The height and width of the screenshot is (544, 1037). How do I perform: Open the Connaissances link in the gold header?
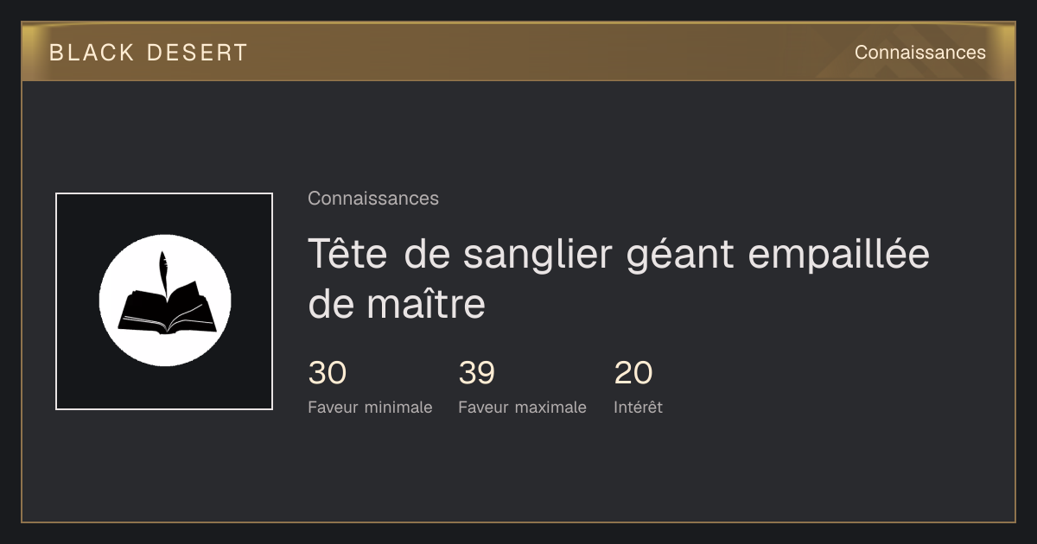click(x=920, y=53)
